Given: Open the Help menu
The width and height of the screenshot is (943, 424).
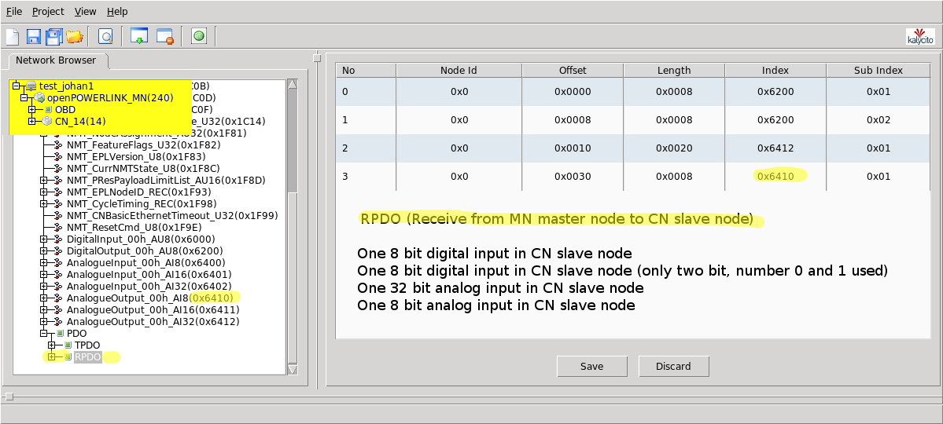Looking at the screenshot, I should coord(117,12).
